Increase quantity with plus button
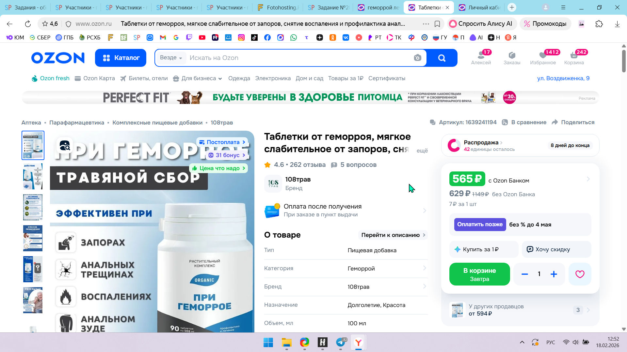This screenshot has width=627, height=352. pyautogui.click(x=554, y=274)
